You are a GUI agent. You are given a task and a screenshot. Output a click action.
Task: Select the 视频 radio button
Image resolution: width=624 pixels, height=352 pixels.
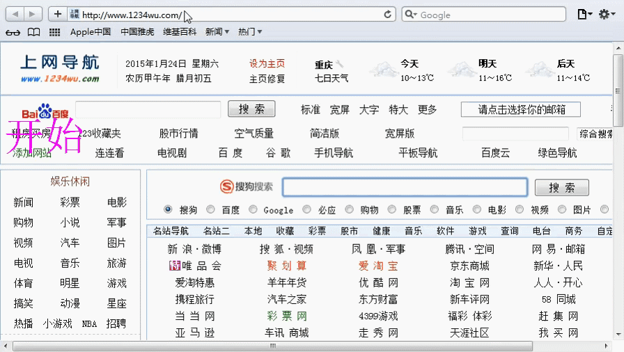[x=520, y=209]
